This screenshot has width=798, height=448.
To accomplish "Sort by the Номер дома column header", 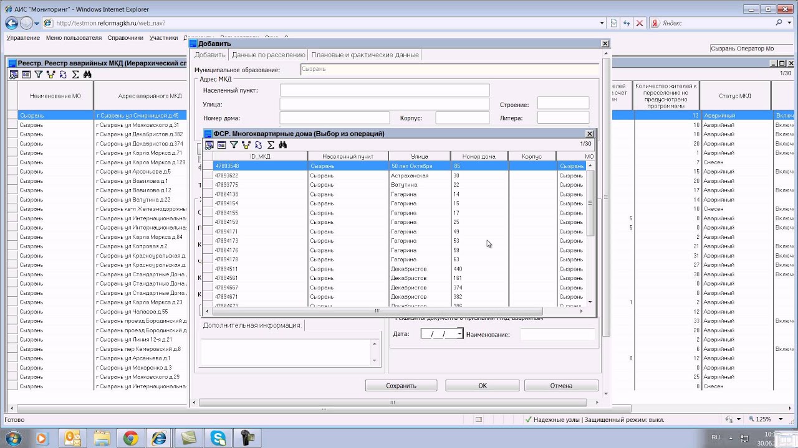I will pos(479,156).
